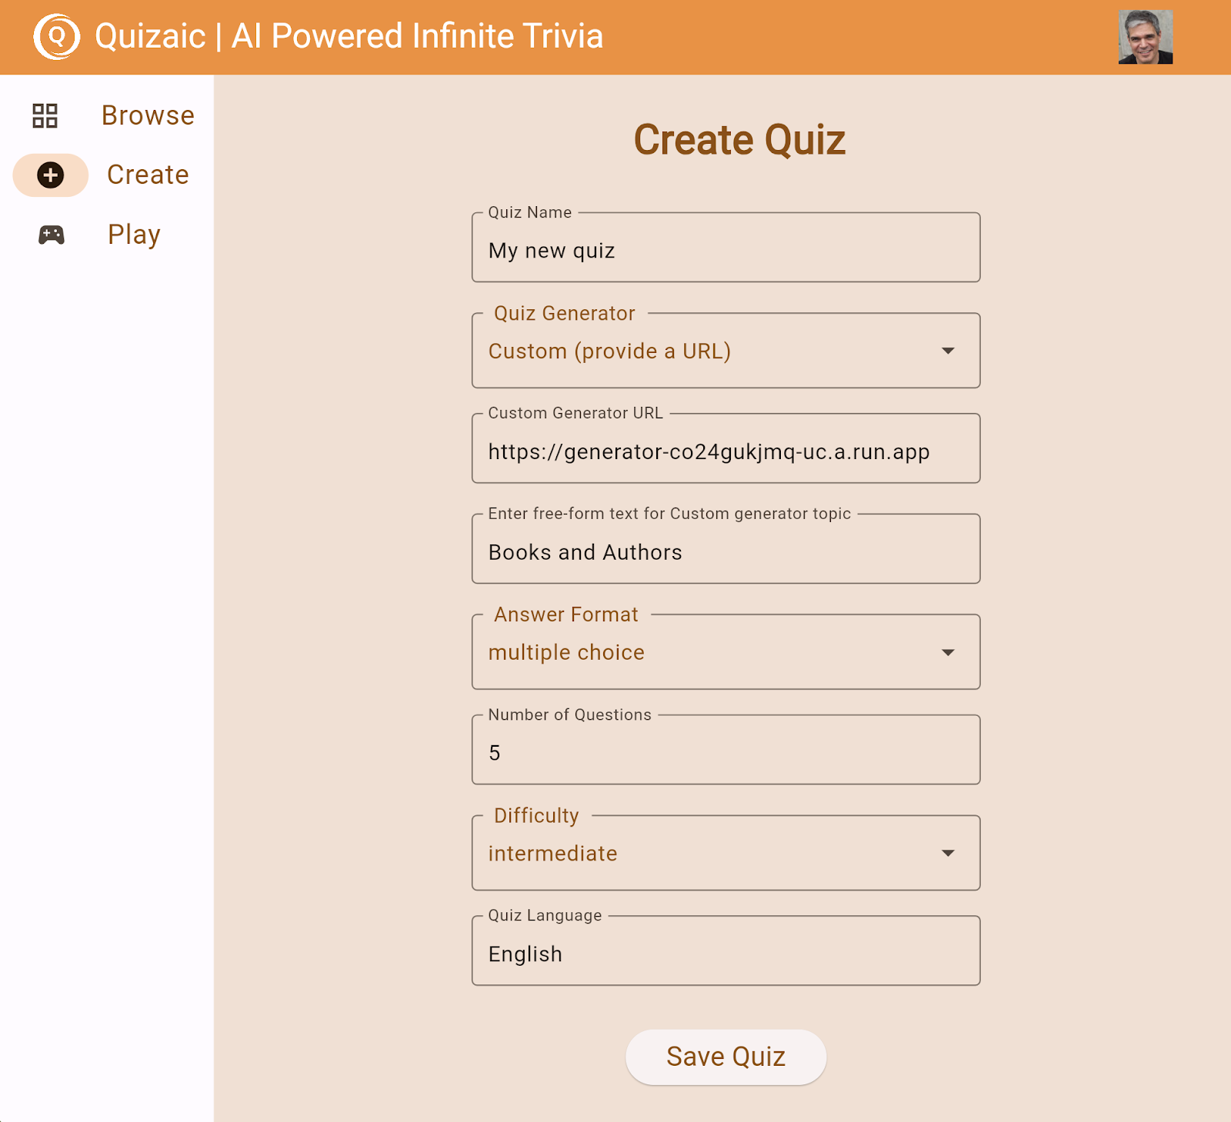Viewport: 1231px width, 1122px height.
Task: Expand the Difficulty dropdown arrow
Action: (x=948, y=853)
